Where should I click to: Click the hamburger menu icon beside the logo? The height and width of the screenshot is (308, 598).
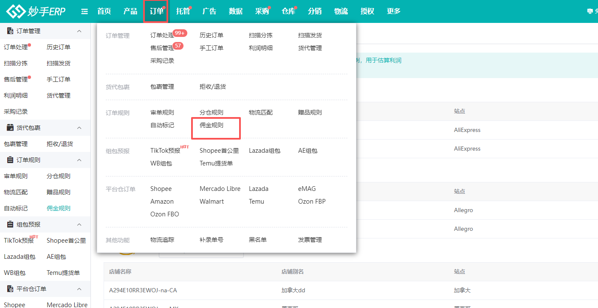84,11
